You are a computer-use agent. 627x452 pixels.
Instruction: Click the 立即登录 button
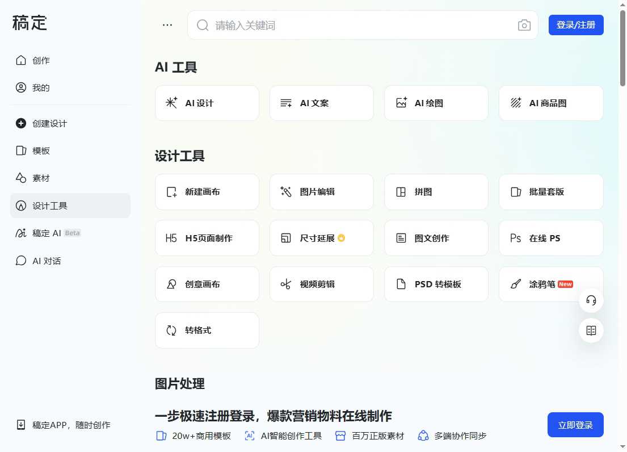[x=575, y=425]
